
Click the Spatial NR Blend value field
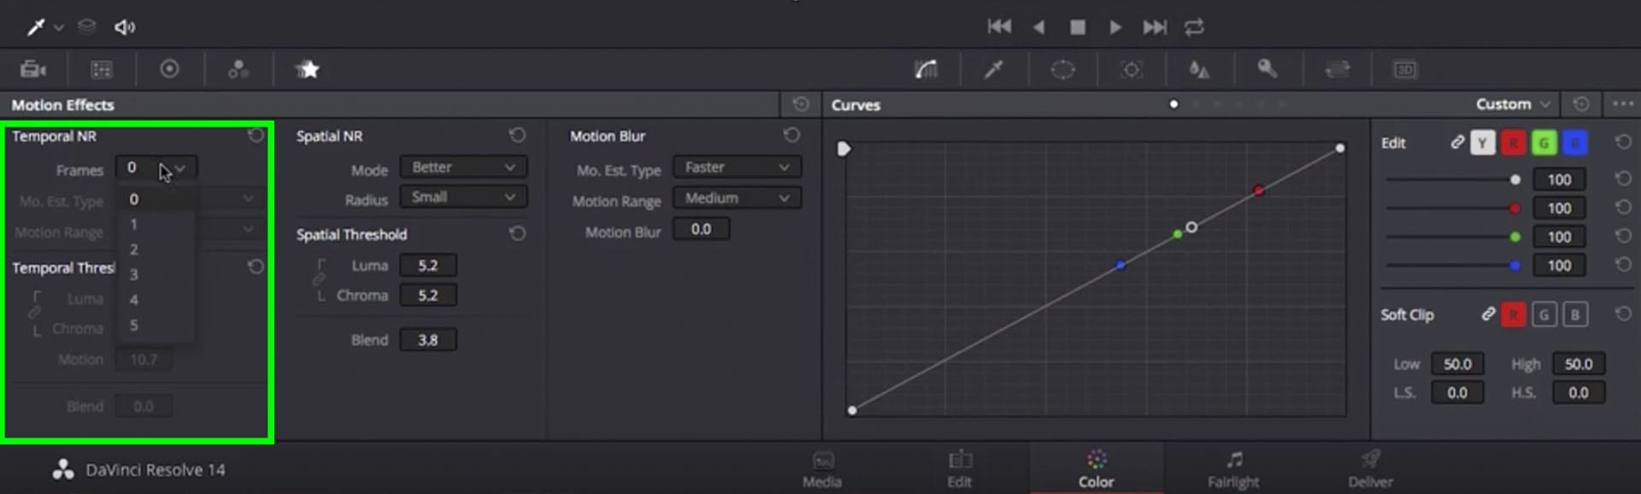point(427,340)
